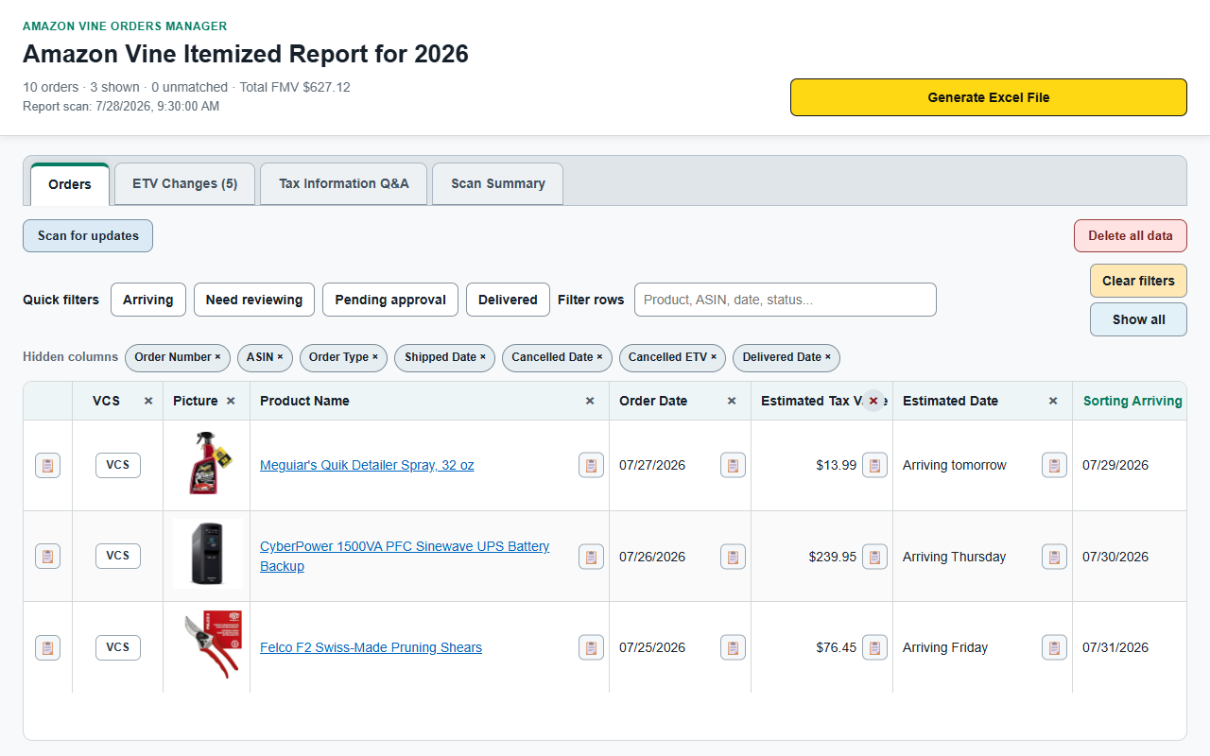Toggle the Pending approval quick filter

coord(390,300)
